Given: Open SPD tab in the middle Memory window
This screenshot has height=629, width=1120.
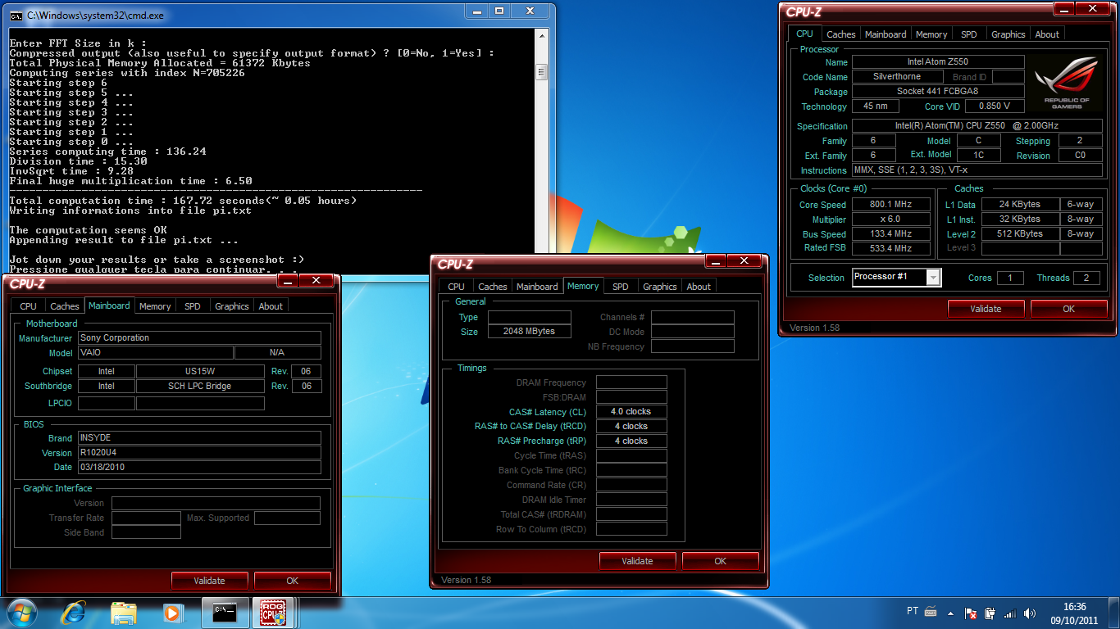Looking at the screenshot, I should coord(621,287).
